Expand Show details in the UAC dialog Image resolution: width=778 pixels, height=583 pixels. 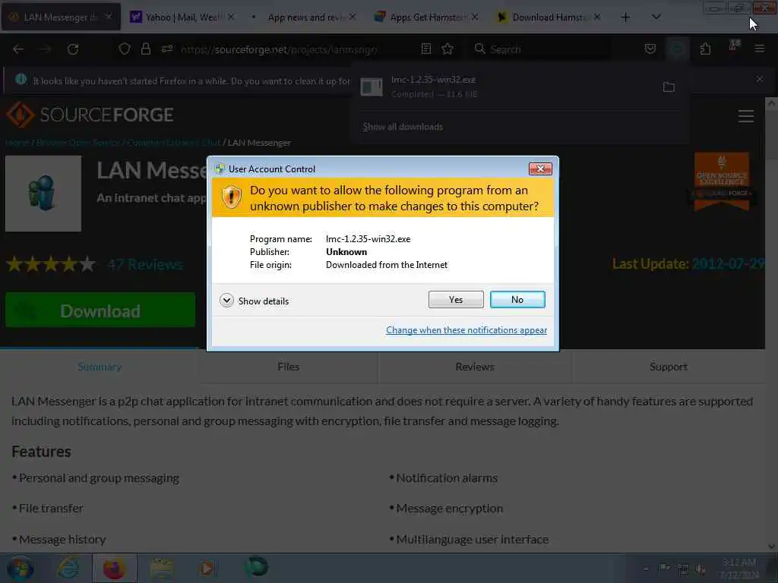point(254,301)
